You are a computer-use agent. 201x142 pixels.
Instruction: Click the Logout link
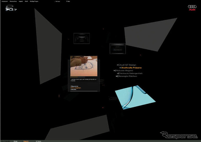pos(21,1)
